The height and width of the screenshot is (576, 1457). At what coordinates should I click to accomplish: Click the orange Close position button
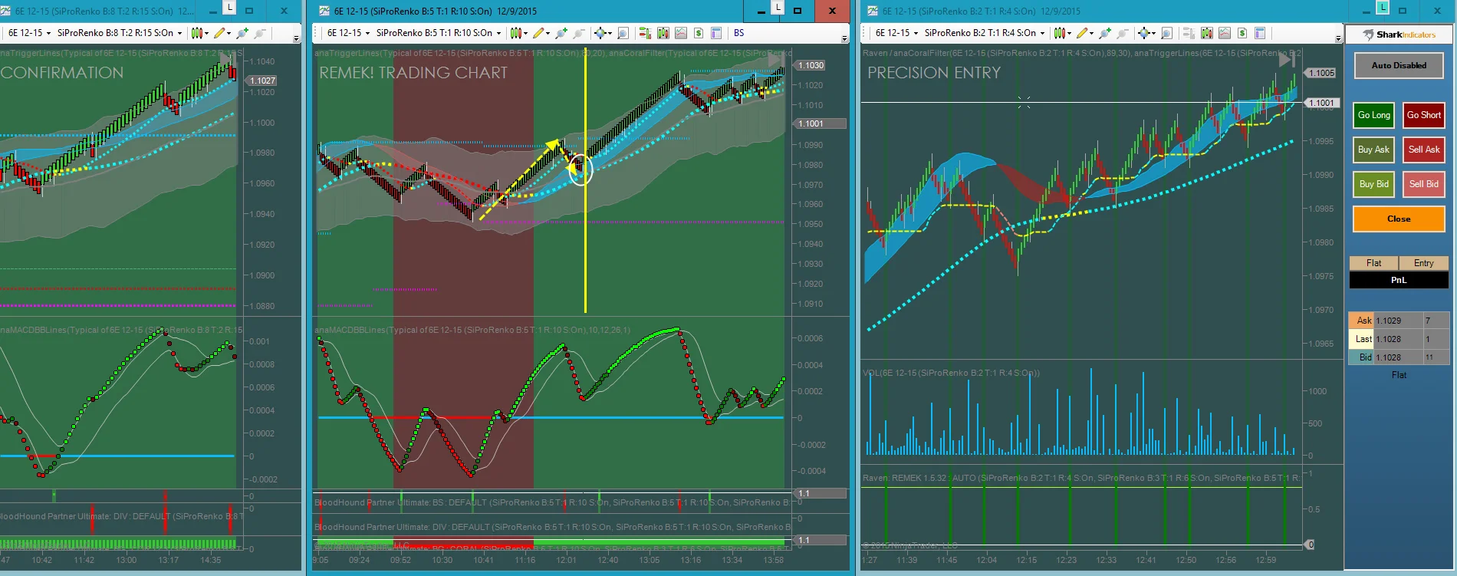(1399, 219)
